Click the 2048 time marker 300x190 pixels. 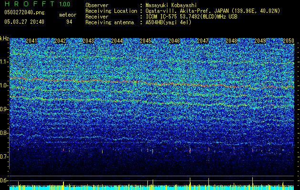[x=231, y=41]
